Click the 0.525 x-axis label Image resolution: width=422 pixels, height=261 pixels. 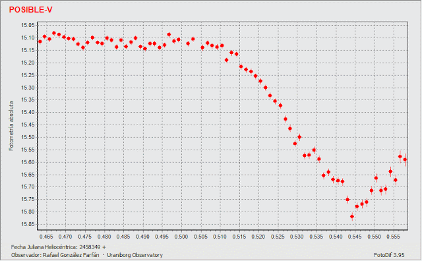(278, 237)
